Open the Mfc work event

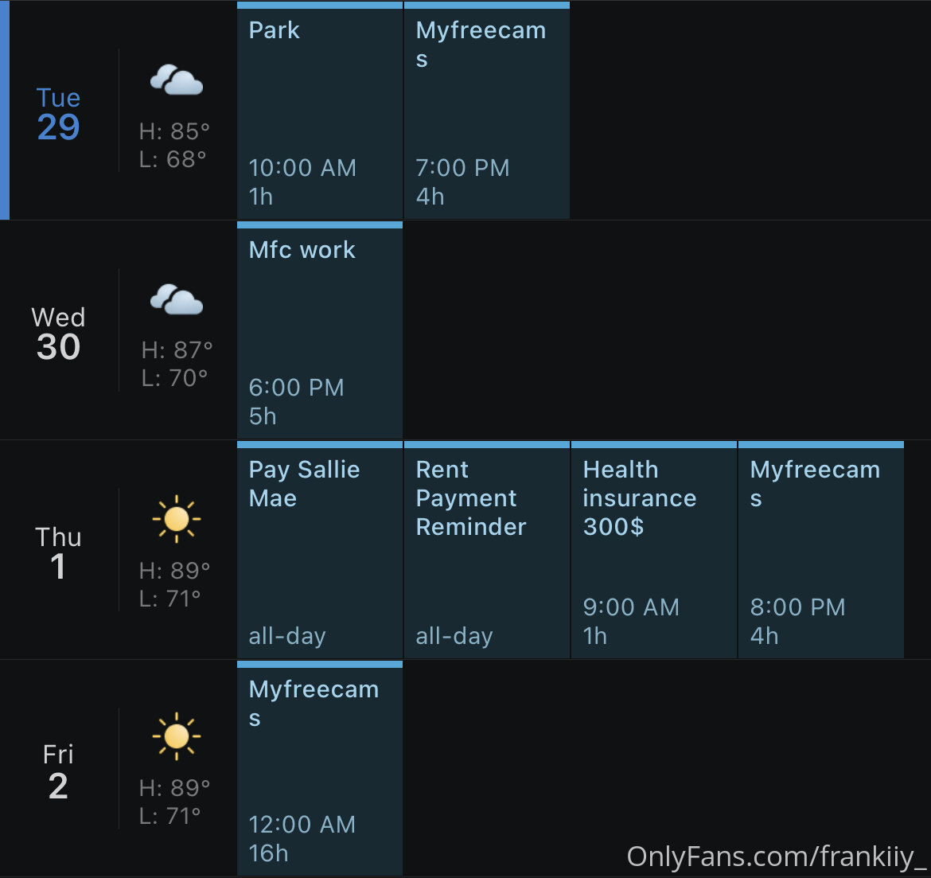pos(320,330)
